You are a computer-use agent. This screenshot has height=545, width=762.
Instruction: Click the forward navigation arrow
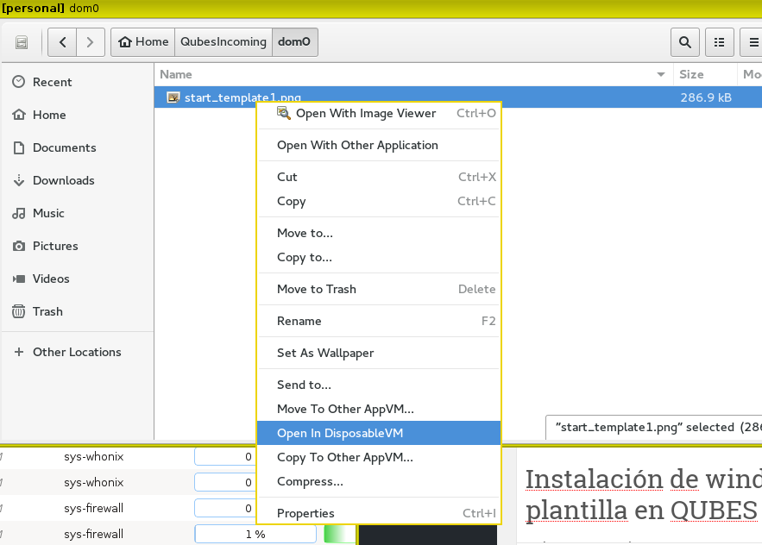click(91, 41)
